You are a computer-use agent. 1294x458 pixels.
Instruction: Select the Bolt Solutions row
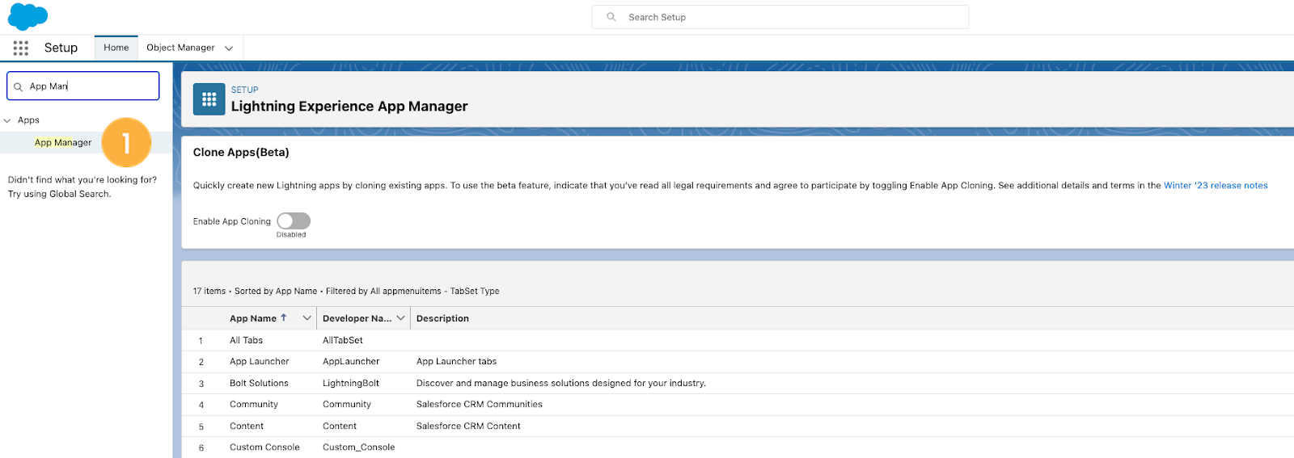738,383
